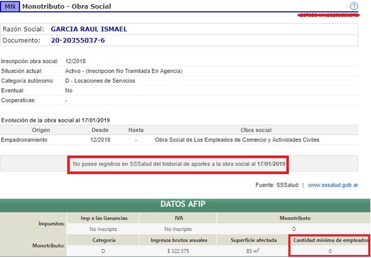
Task: Click the SSSalud no registros notice
Action: pos(179,164)
